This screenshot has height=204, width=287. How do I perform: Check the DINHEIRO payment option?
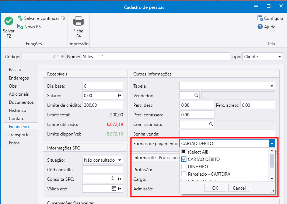click(x=184, y=167)
